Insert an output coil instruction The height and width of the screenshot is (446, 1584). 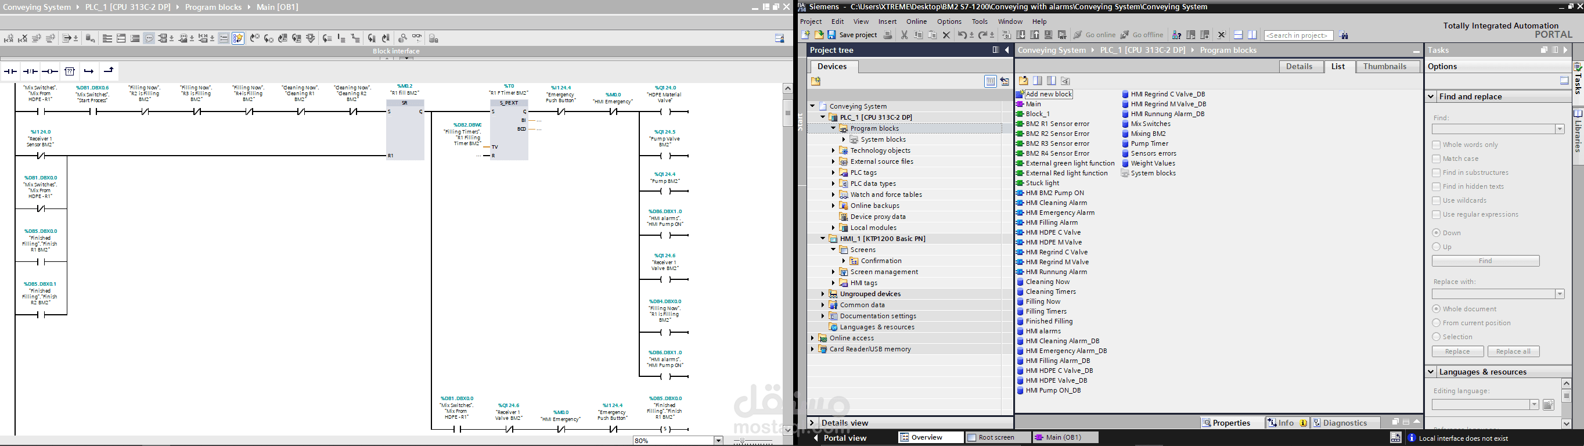50,71
